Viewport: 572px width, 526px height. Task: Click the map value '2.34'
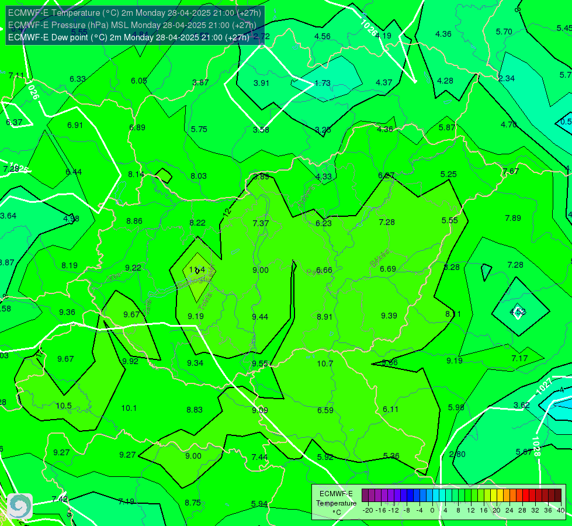(507, 78)
